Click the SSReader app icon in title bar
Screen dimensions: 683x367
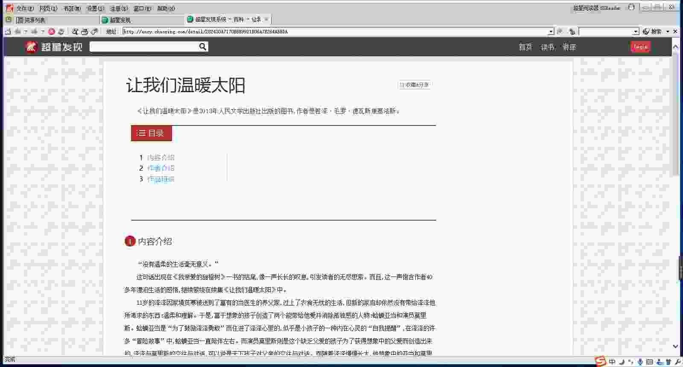9,8
